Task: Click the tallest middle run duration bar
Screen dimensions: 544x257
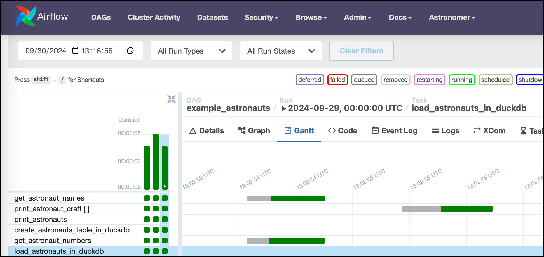Action: (156, 162)
